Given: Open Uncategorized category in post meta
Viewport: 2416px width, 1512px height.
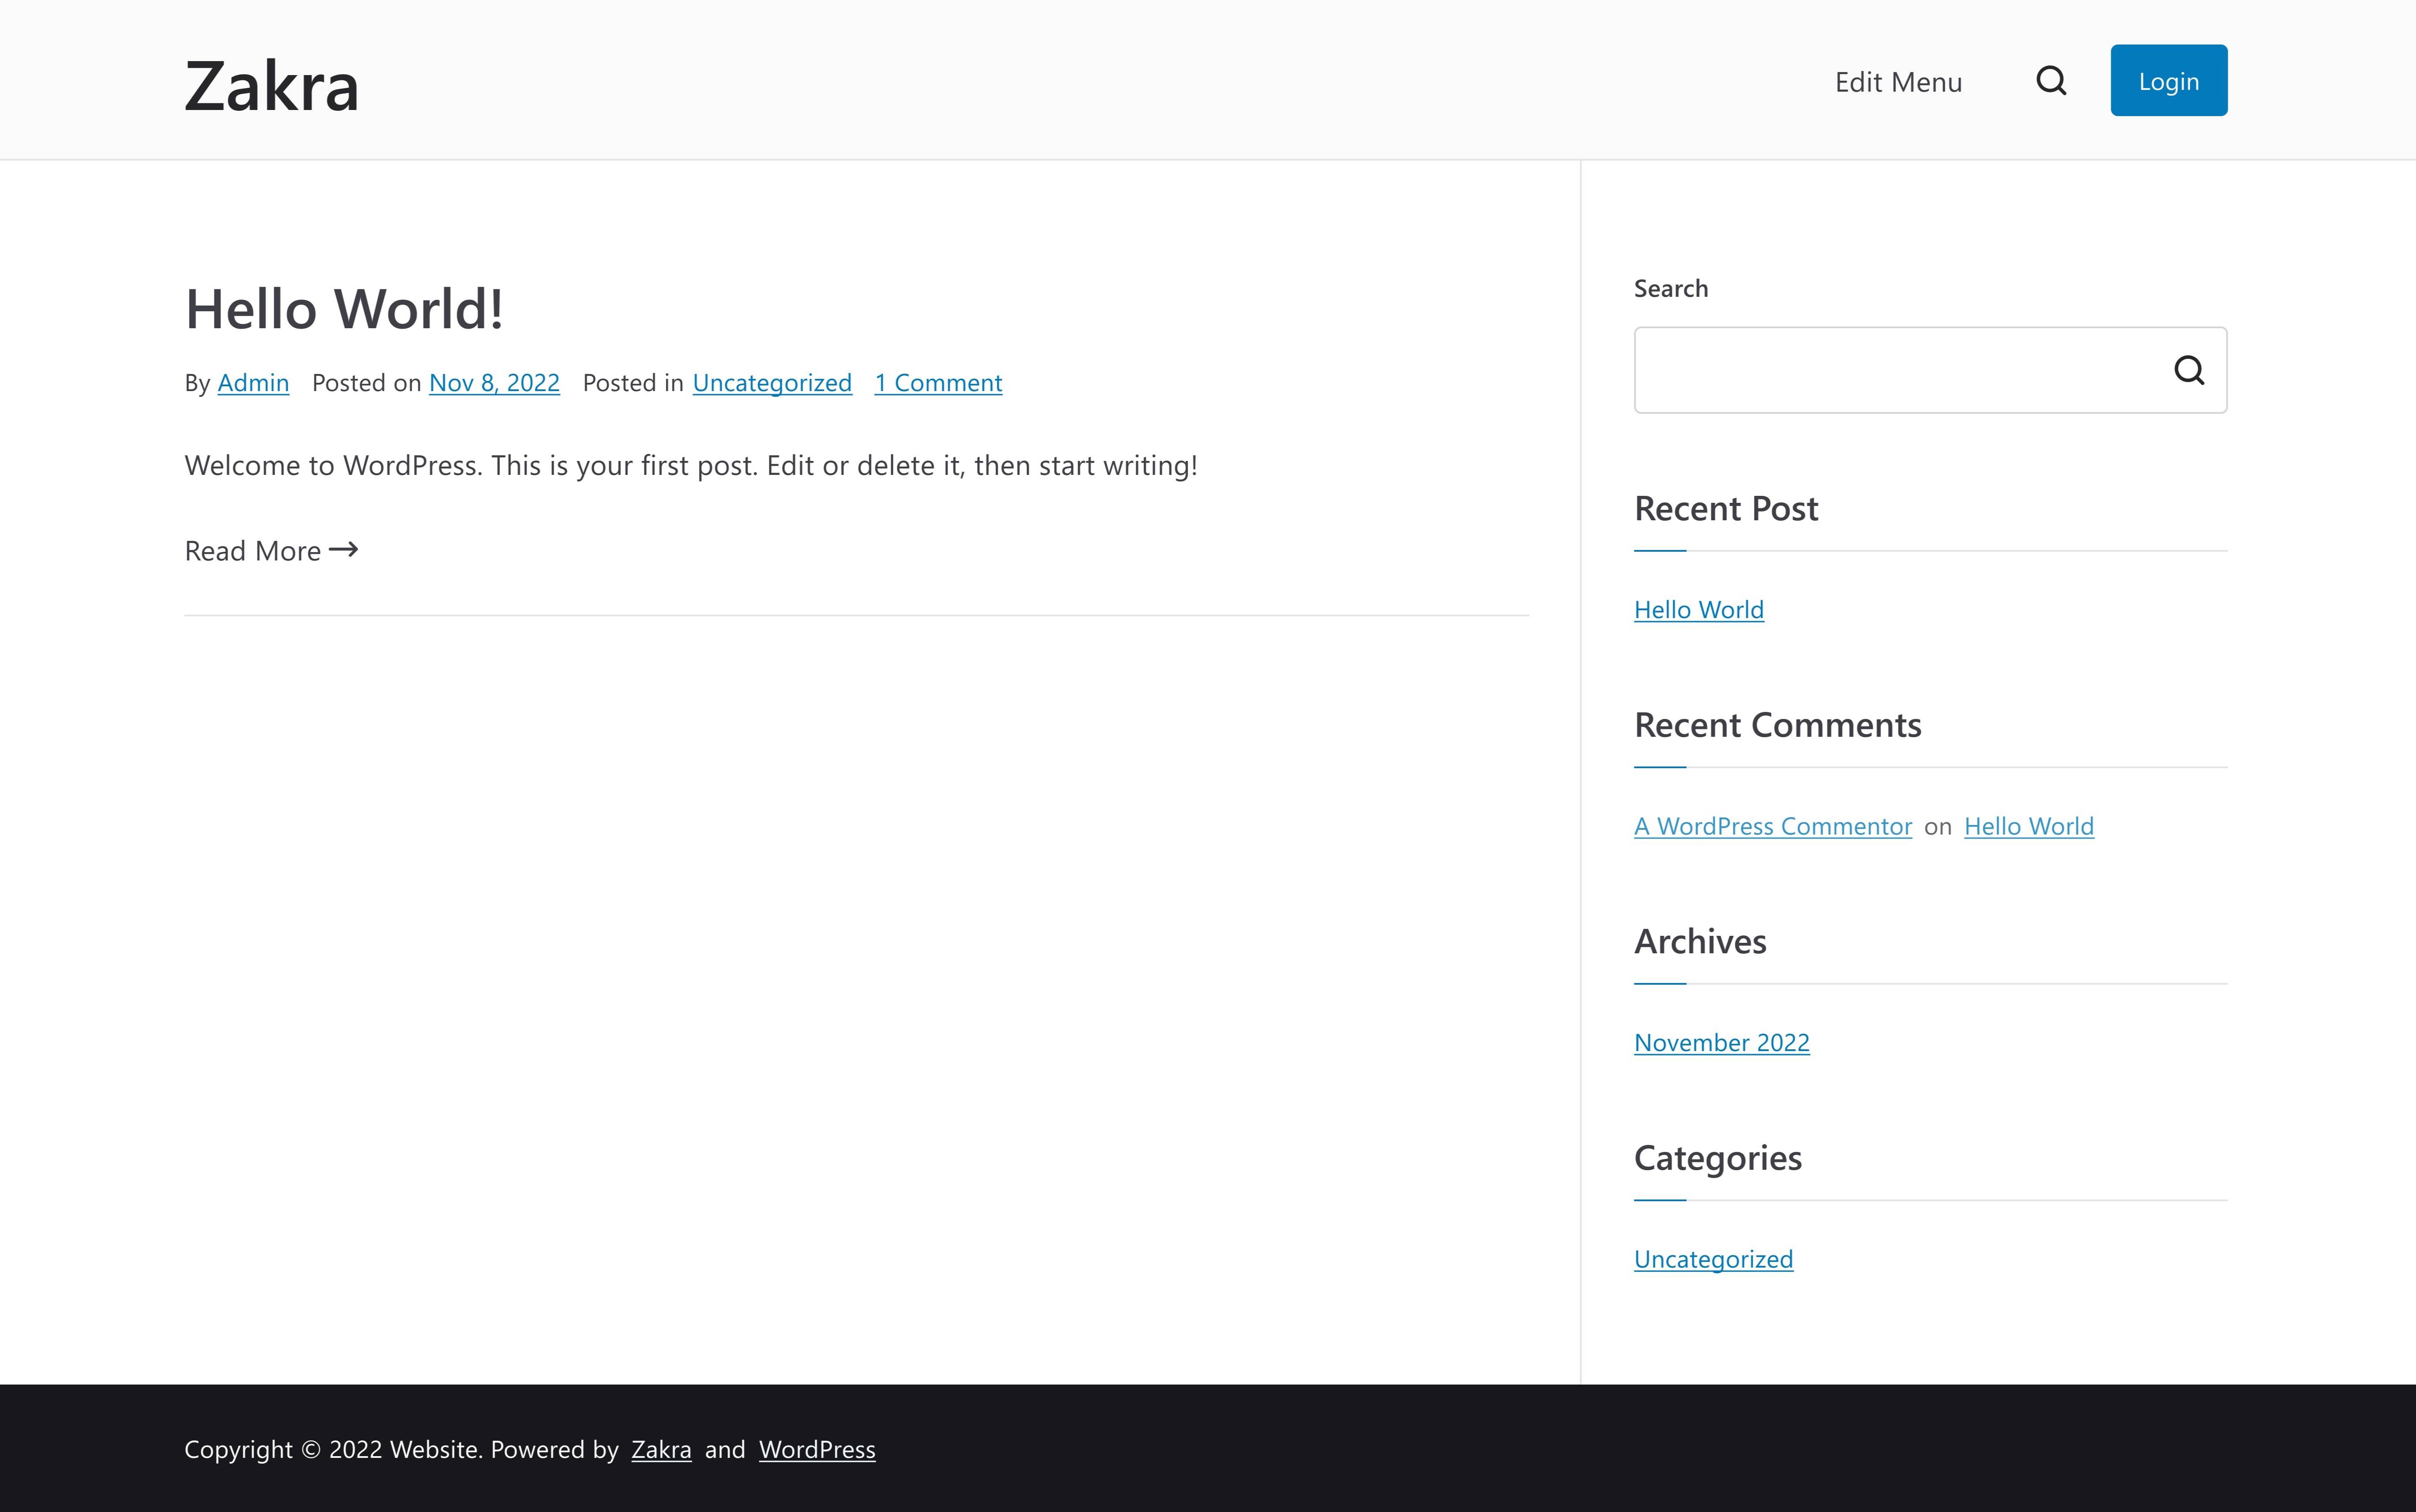Looking at the screenshot, I should 772,383.
